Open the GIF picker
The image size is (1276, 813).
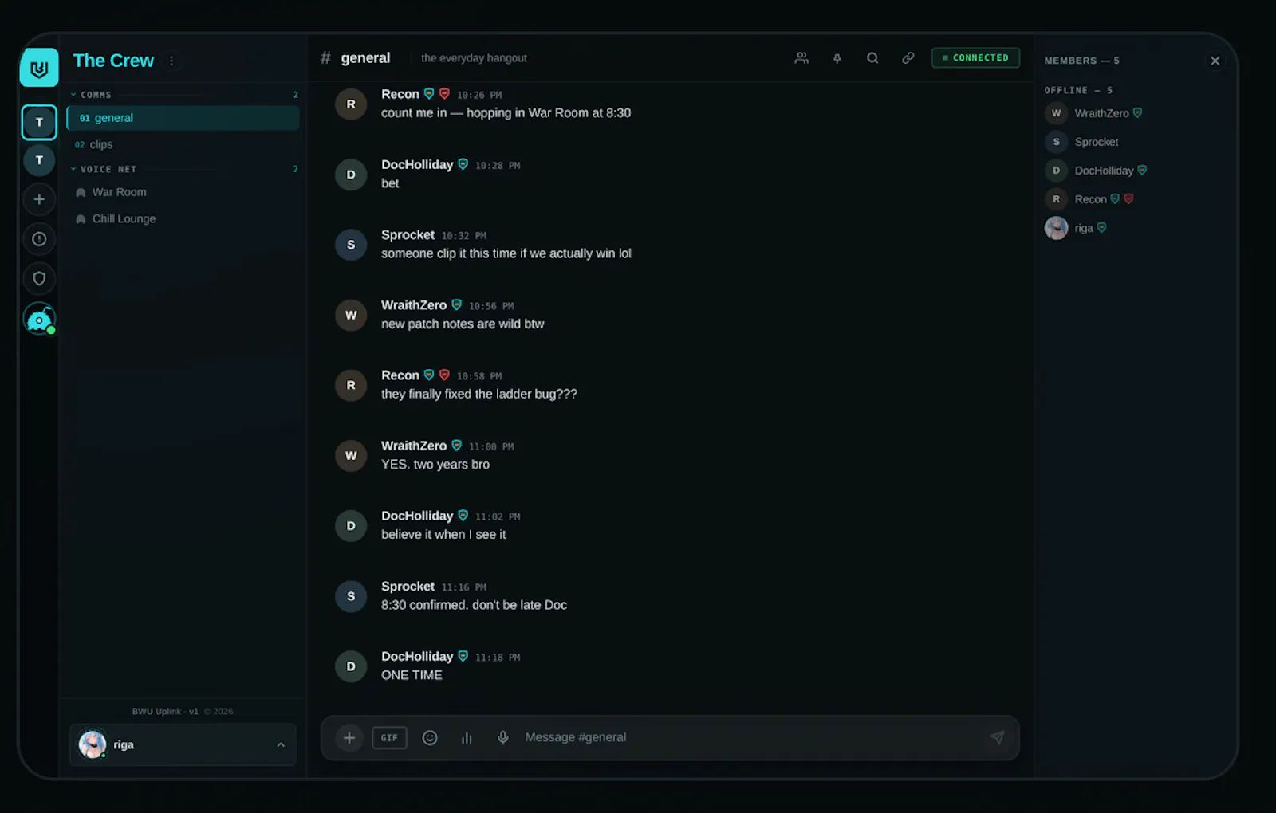coord(389,738)
